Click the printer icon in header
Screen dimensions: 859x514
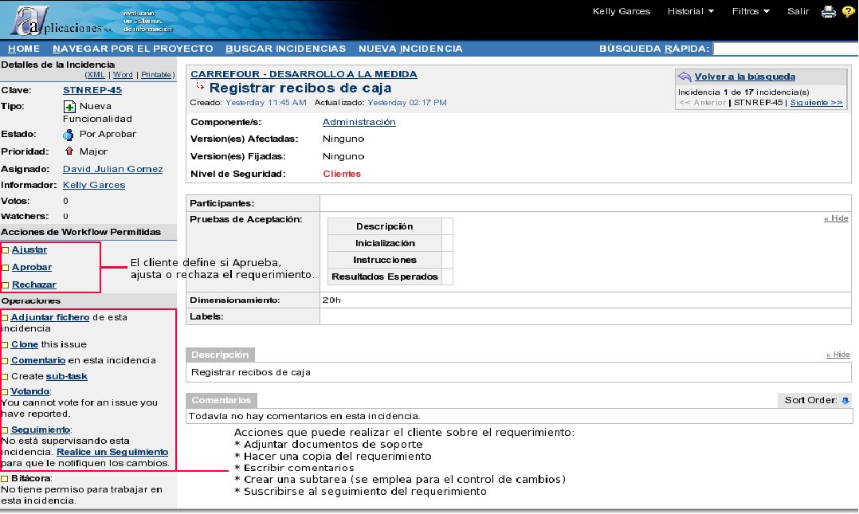point(829,11)
